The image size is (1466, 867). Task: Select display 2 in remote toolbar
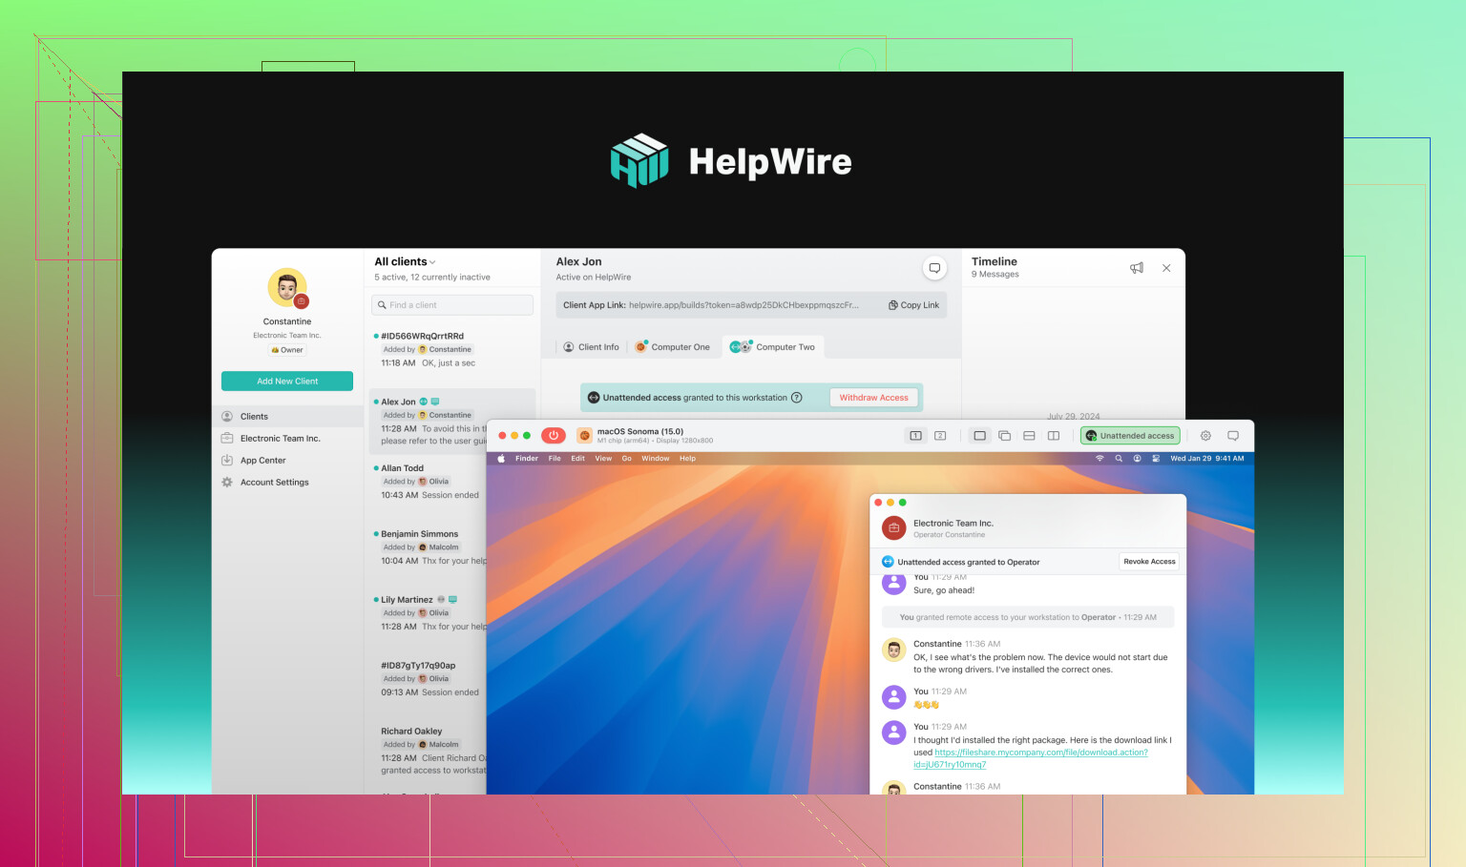coord(940,436)
